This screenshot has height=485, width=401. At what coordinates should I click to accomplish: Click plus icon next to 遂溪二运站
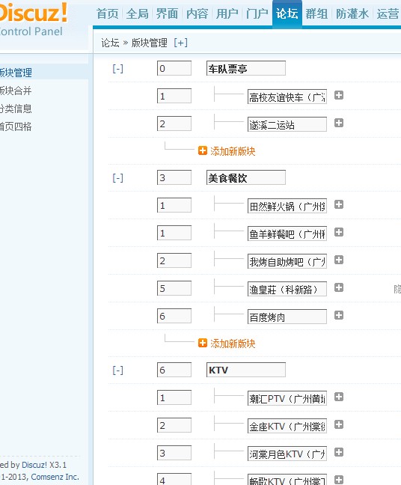click(339, 123)
